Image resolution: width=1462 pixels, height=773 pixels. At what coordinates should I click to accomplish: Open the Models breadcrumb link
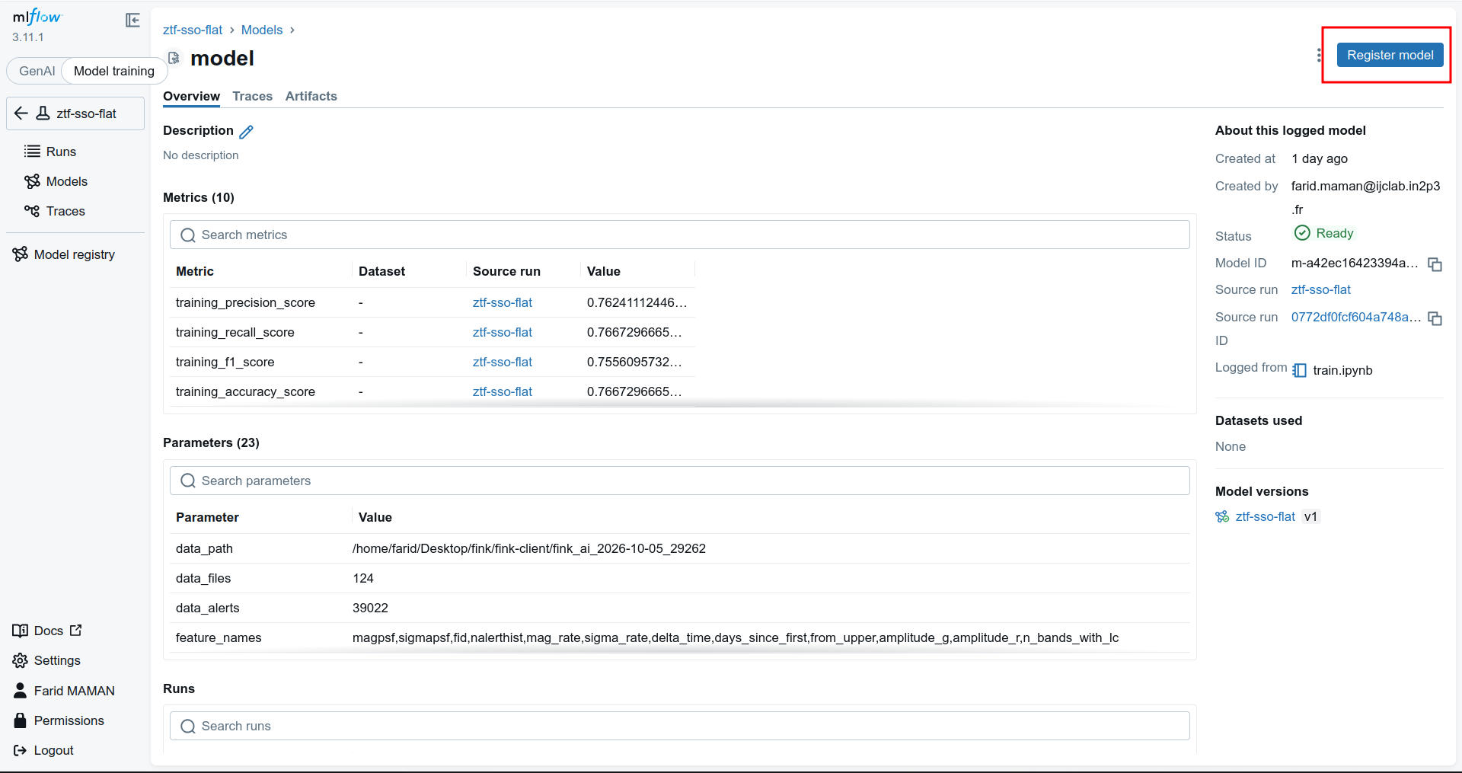pyautogui.click(x=262, y=30)
